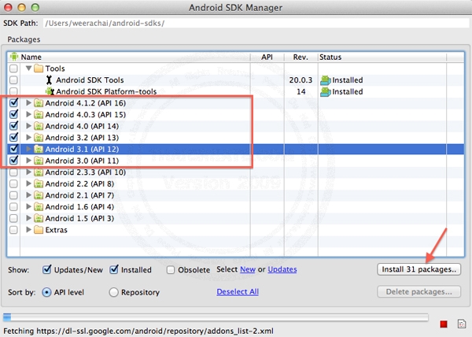Expand Android 3.1 (API 12) disclosure triangle

coord(28,149)
